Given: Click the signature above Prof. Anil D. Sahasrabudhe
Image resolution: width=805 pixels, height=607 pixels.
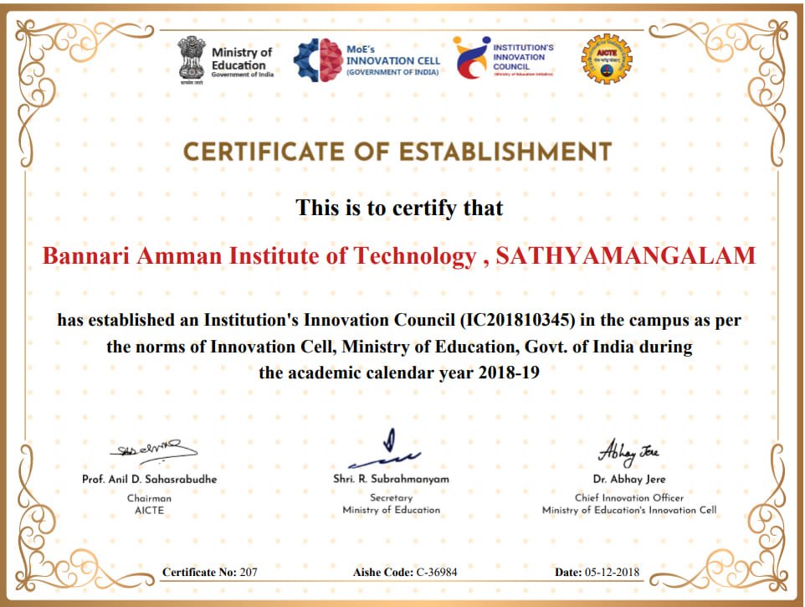Looking at the screenshot, I should (x=153, y=450).
